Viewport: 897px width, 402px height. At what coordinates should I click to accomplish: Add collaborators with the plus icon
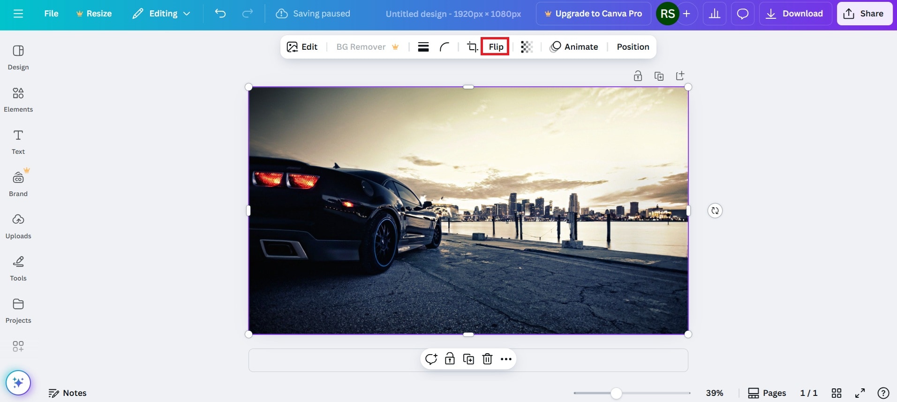click(686, 14)
